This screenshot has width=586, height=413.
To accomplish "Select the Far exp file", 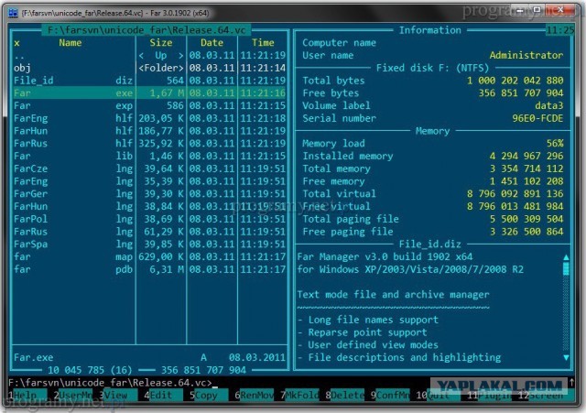I will coord(149,106).
